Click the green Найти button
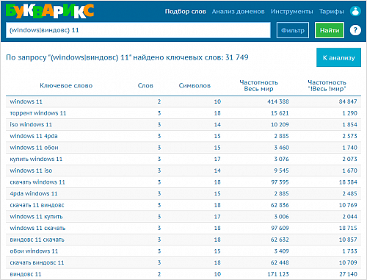367x280 pixels. click(330, 30)
